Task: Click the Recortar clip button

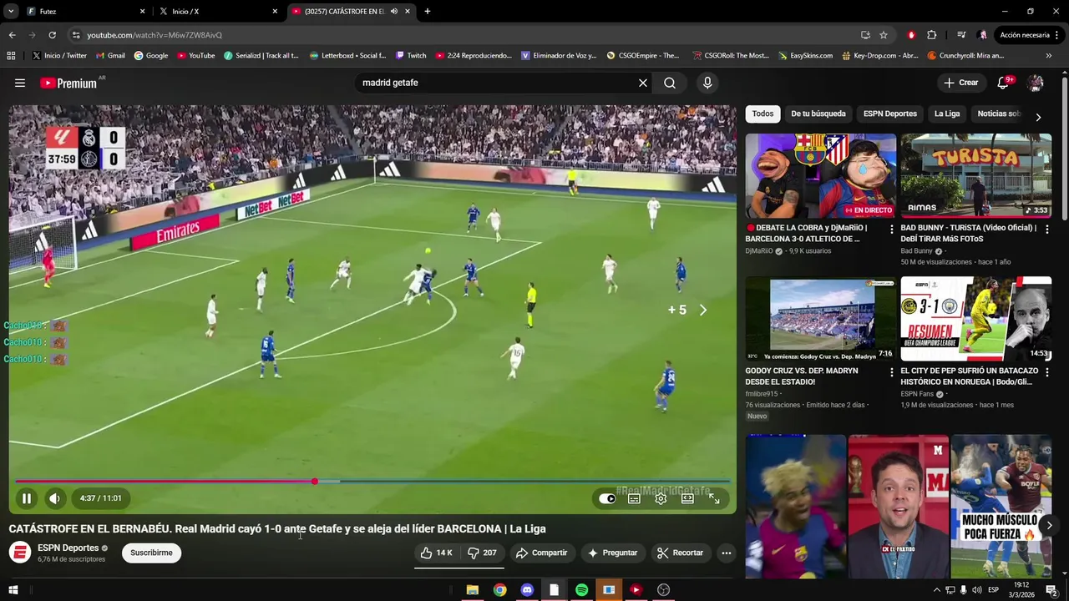Action: [x=680, y=553]
